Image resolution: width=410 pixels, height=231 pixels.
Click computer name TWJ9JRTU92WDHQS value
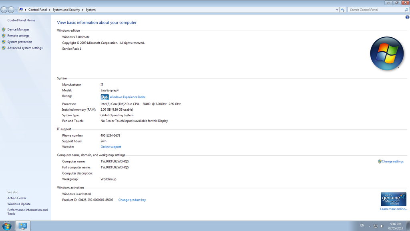(x=115, y=161)
